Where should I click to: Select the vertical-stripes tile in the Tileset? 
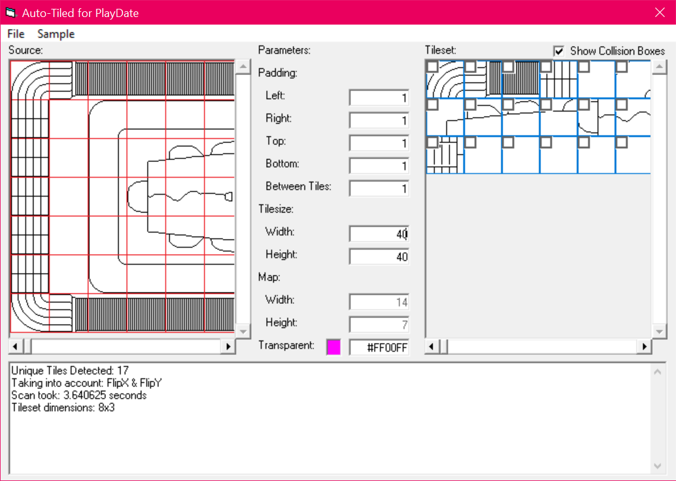521,79
